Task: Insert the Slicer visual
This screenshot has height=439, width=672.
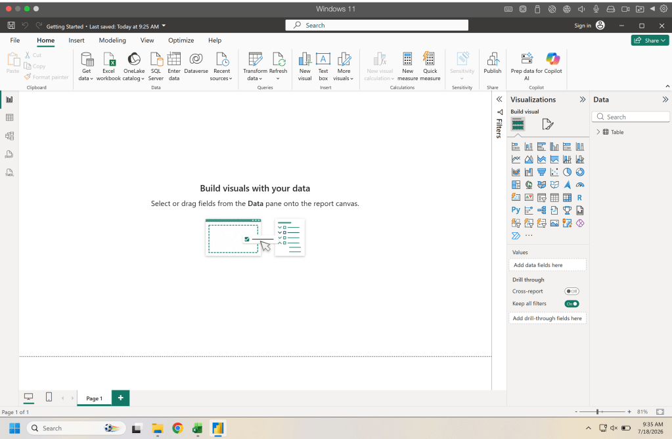Action: click(542, 198)
